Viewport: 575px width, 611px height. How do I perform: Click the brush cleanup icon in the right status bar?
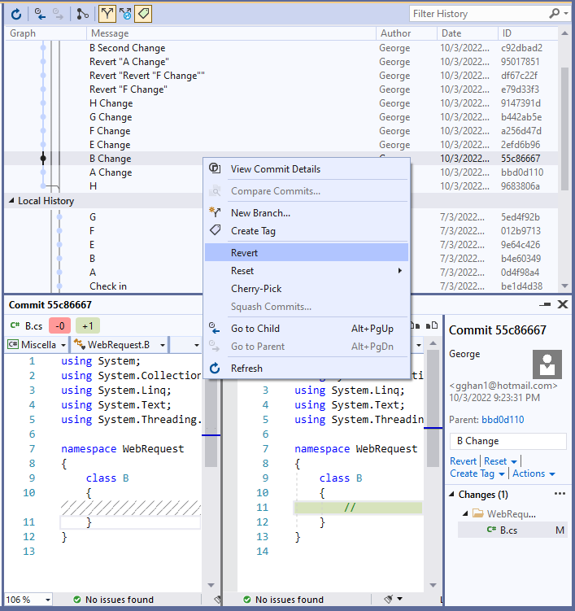coord(389,599)
